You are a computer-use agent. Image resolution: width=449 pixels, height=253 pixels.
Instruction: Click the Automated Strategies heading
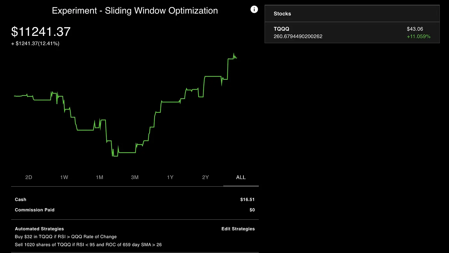[39, 229]
